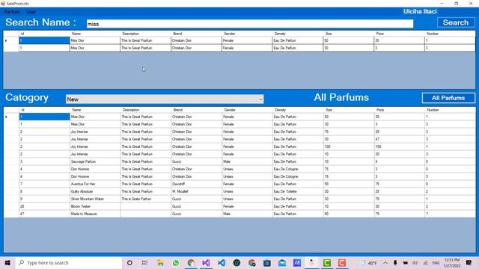Click the All Parfums button

point(448,98)
